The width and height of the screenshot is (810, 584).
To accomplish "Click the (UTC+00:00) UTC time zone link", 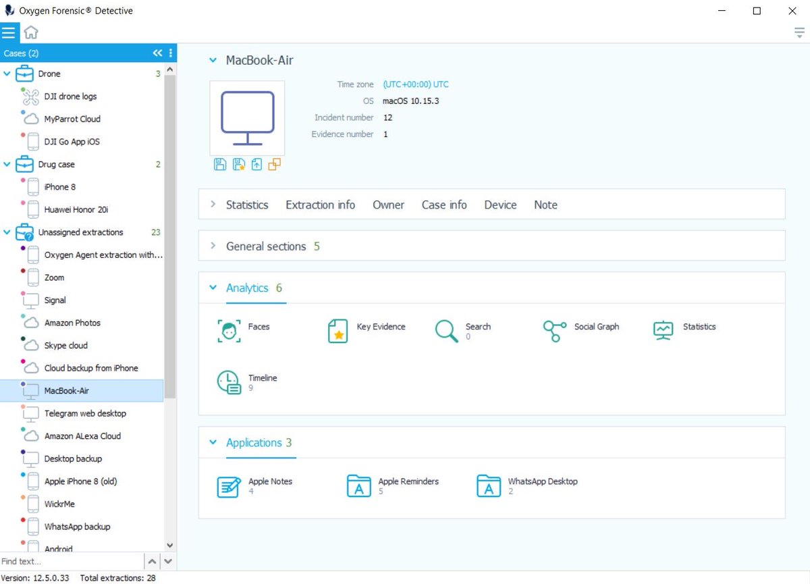I will 416,84.
